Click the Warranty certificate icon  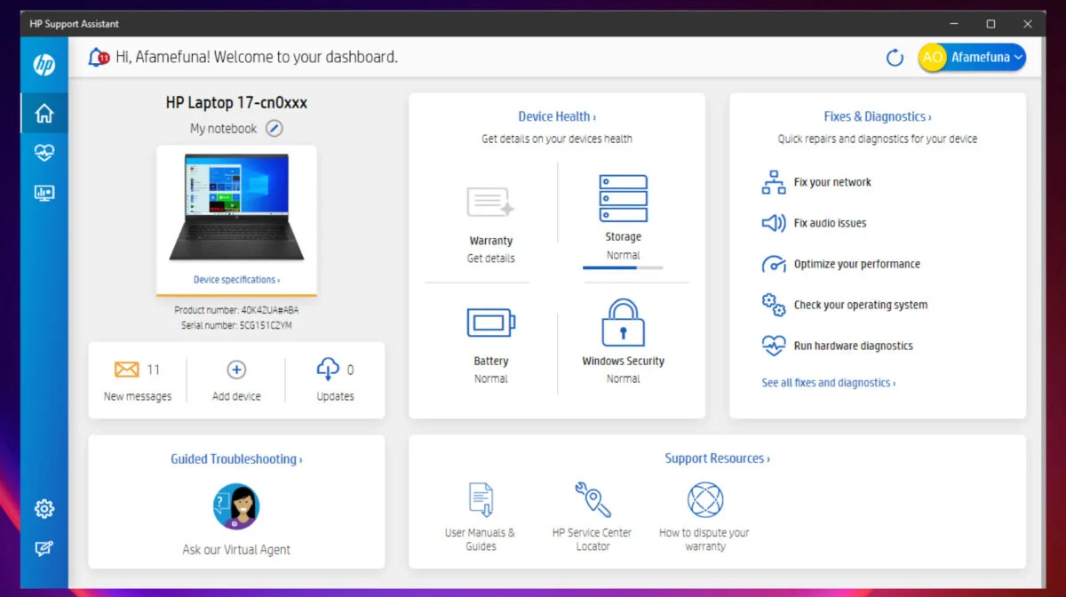(x=490, y=202)
